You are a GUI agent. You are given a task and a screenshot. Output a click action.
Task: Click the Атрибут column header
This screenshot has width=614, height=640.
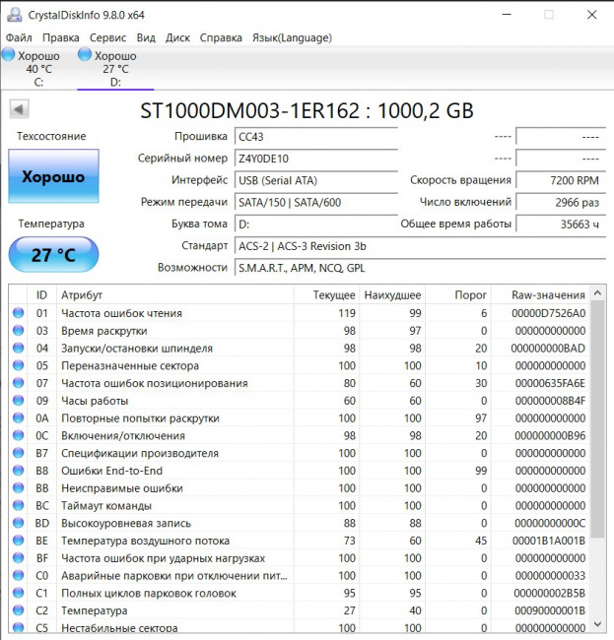(174, 294)
